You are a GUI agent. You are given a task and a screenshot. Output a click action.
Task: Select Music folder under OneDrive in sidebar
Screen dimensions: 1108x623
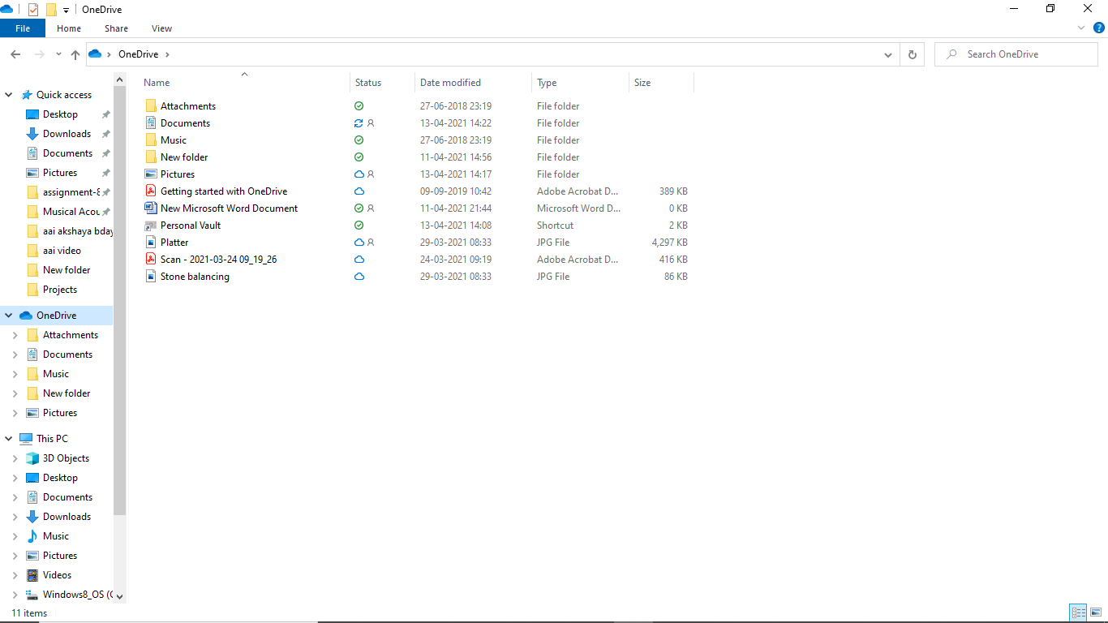tap(56, 374)
